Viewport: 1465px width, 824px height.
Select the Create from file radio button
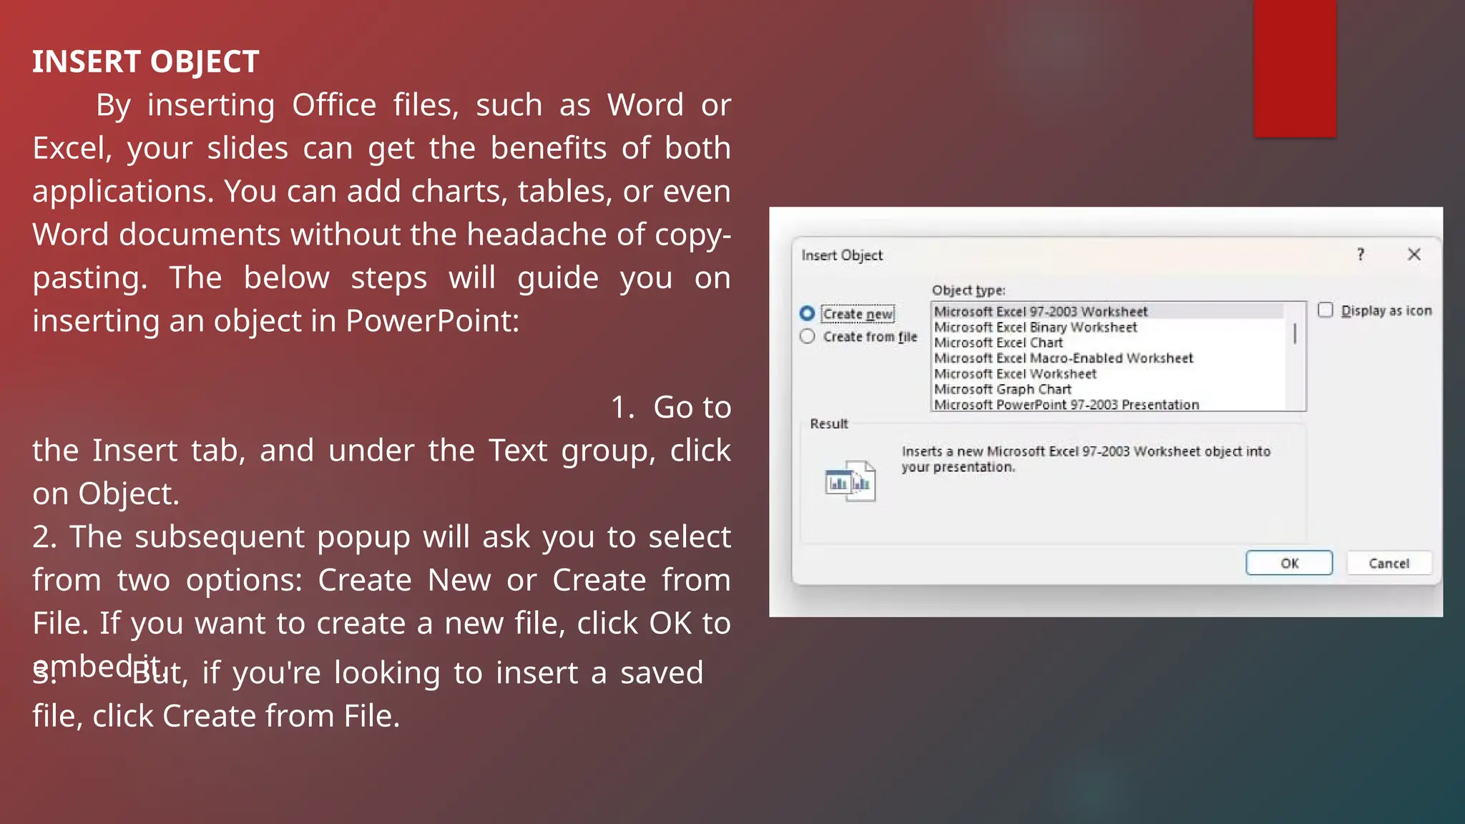coord(808,336)
